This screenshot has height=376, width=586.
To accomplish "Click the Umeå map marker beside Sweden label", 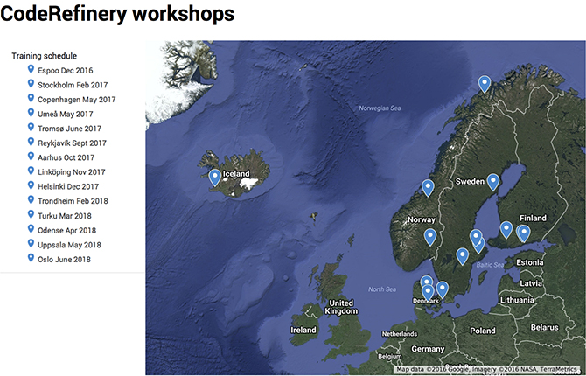I will 493,181.
